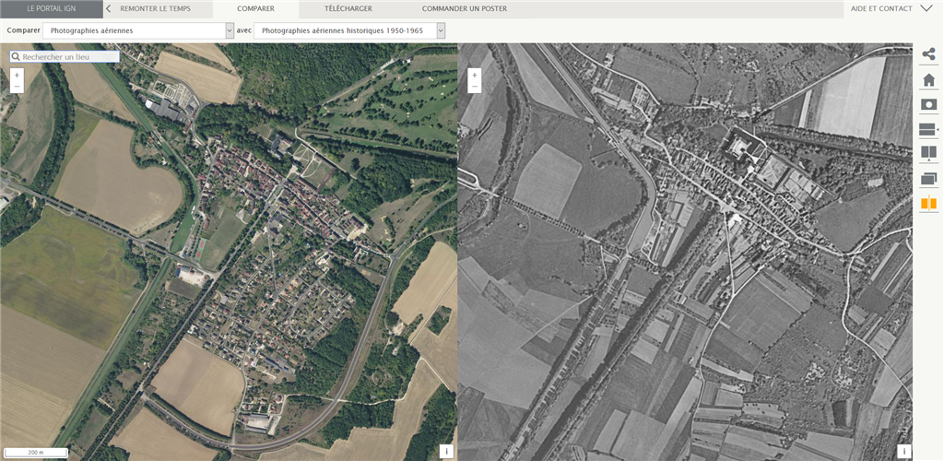The height and width of the screenshot is (461, 944).
Task: Click the 200 m scale bar
Action: point(35,453)
